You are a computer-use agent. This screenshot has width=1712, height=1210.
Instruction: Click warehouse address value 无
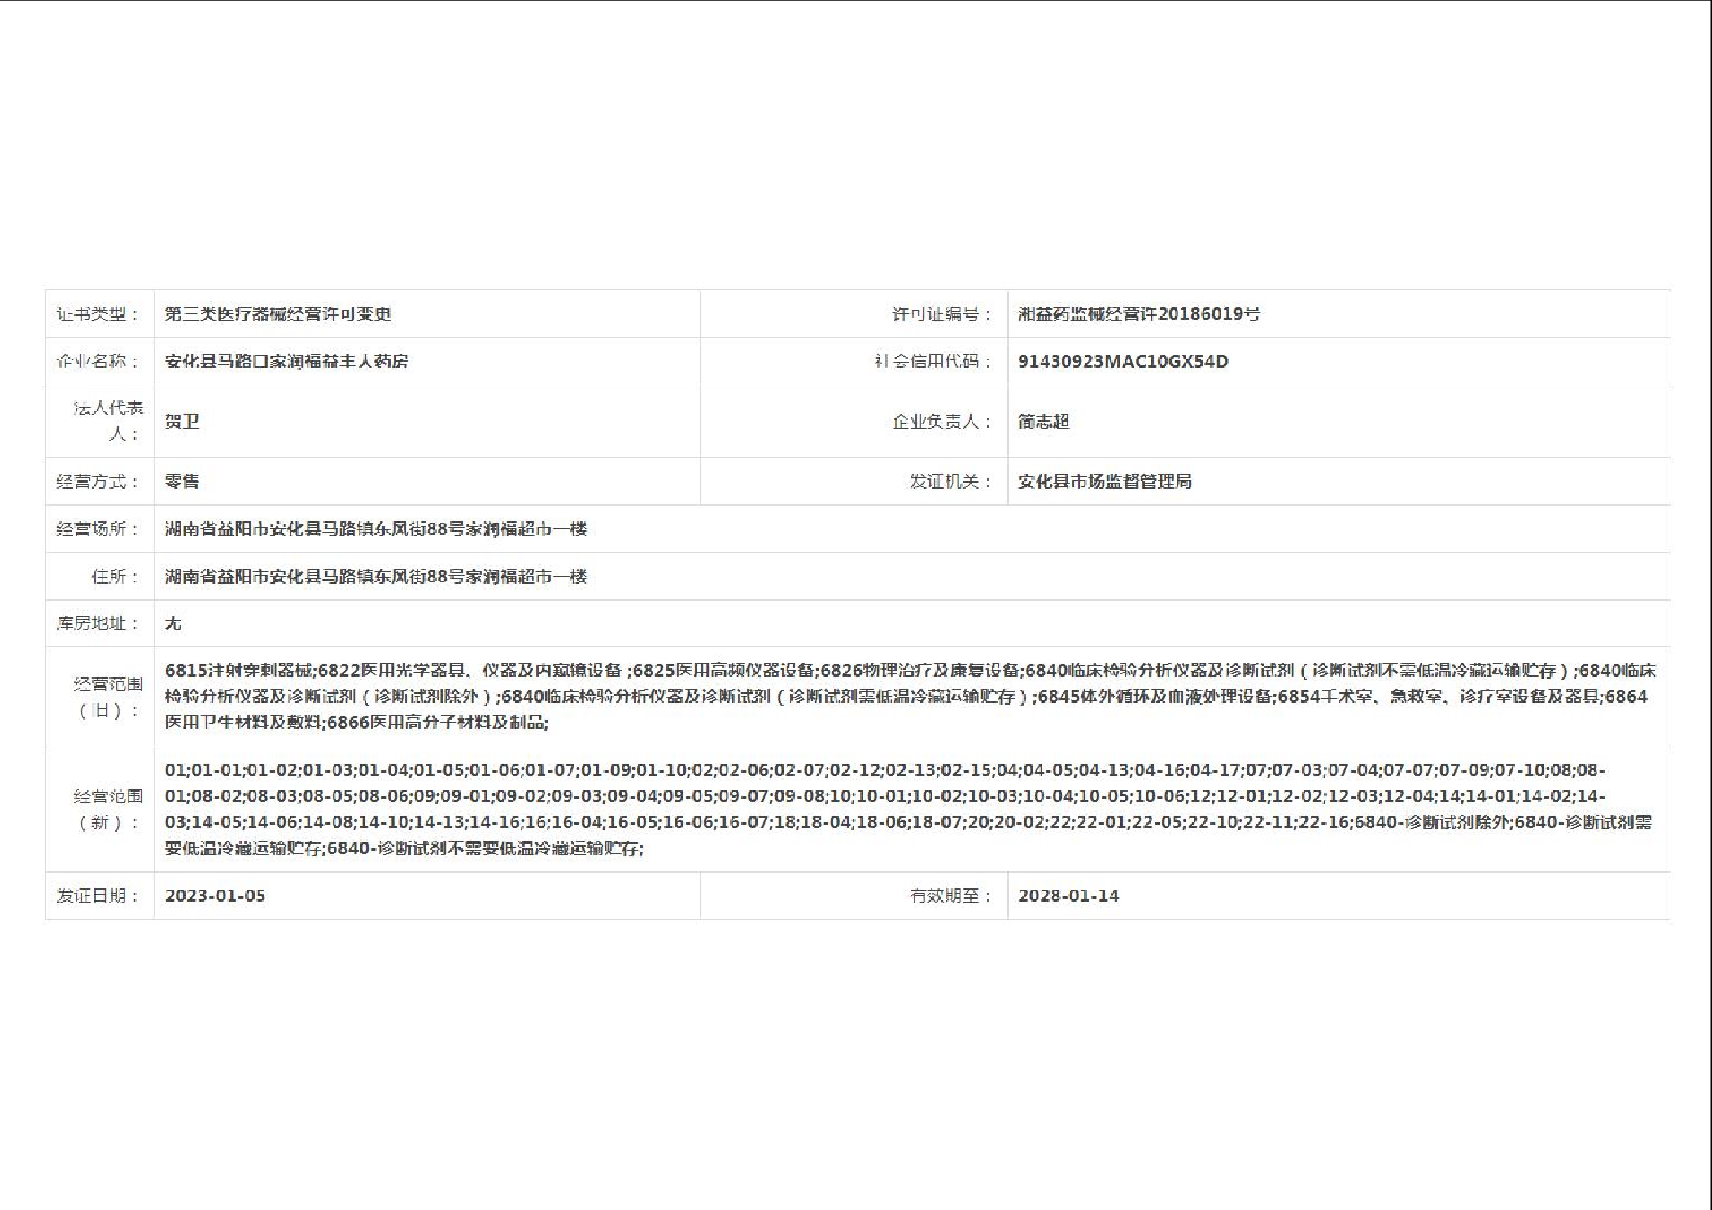[x=173, y=623]
